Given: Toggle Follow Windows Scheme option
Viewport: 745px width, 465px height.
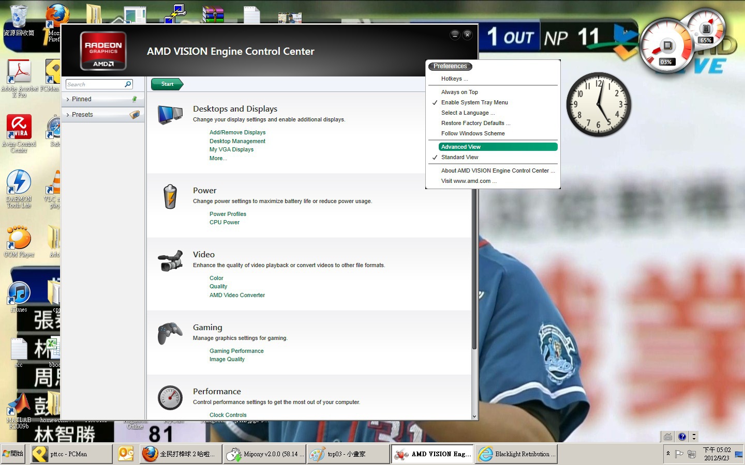Looking at the screenshot, I should [473, 133].
